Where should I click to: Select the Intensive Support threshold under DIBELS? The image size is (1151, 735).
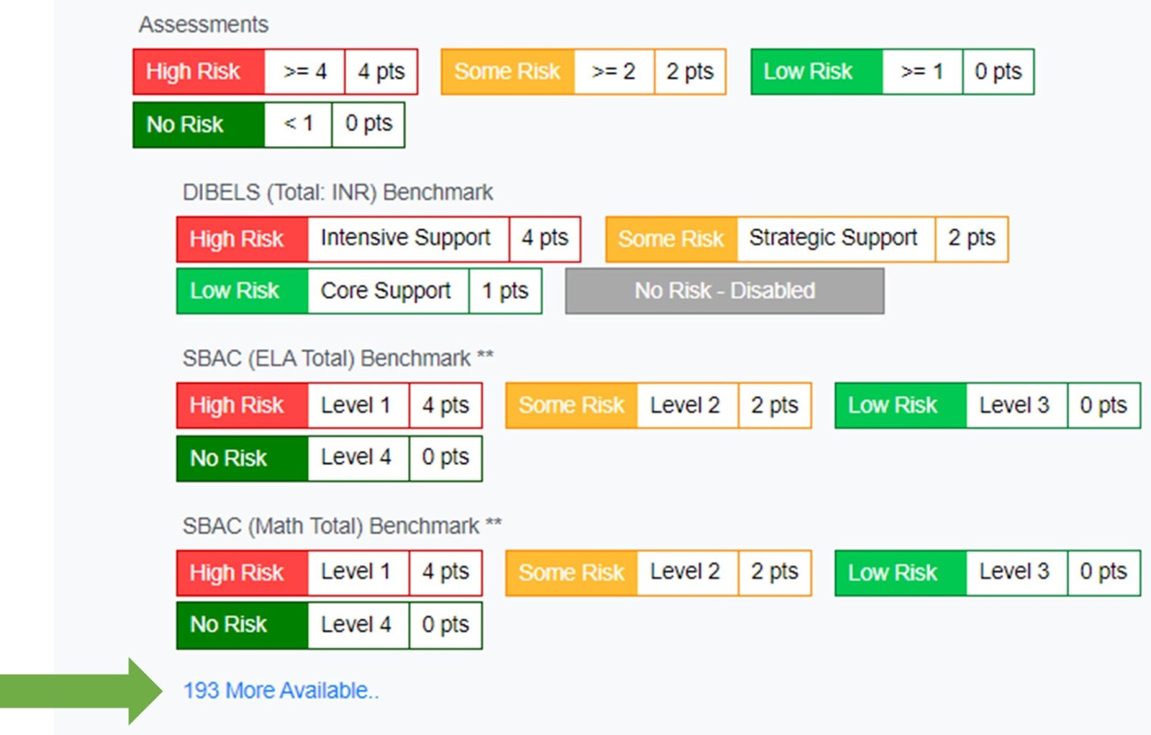(406, 239)
